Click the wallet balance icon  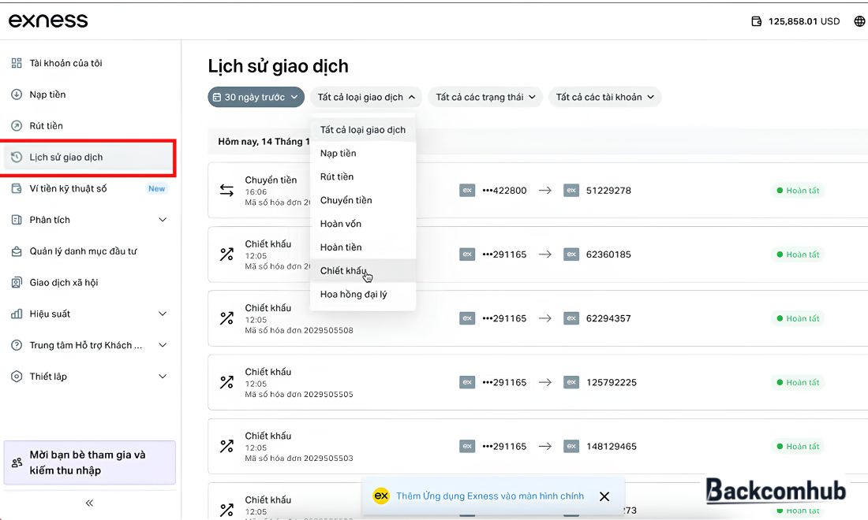[756, 21]
